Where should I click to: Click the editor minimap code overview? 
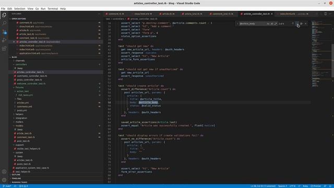321,53
